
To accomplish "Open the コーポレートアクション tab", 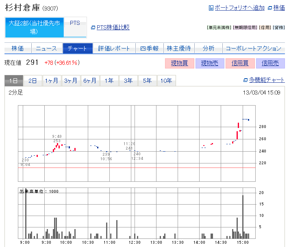I will point(253,49).
